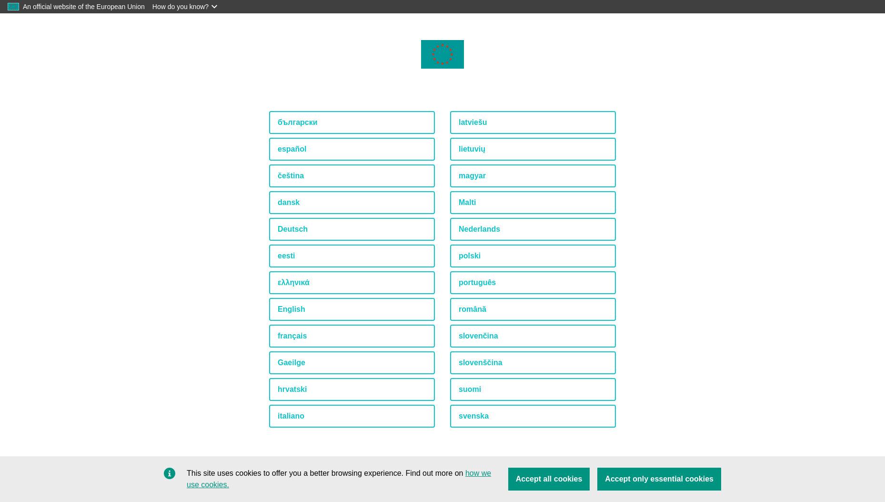Select English language
885x502 pixels.
click(x=352, y=309)
